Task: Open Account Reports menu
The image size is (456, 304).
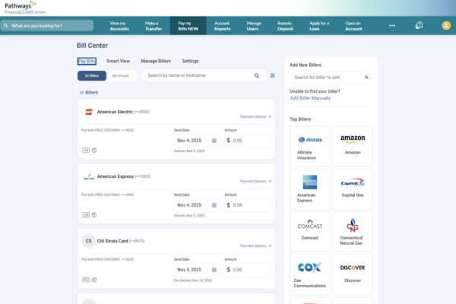Action: (x=223, y=26)
